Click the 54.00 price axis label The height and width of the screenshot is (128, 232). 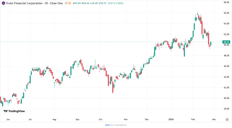pos(226,24)
